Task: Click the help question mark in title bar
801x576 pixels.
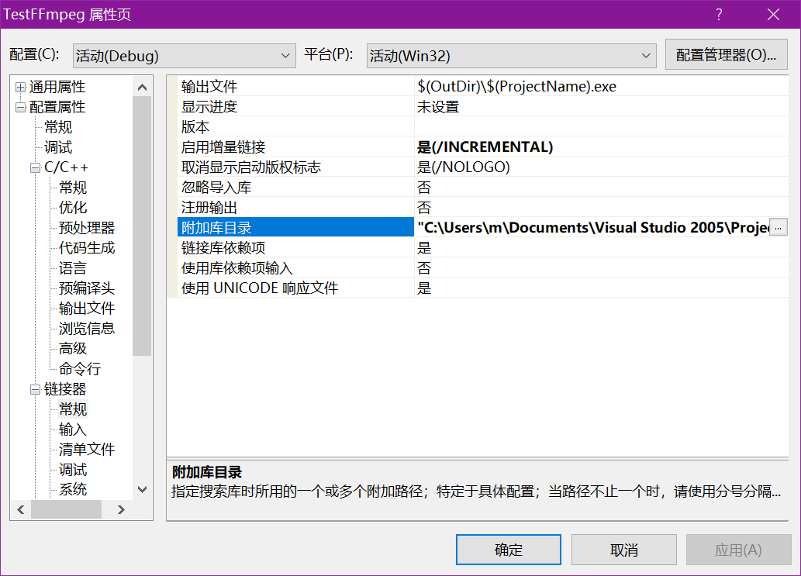Action: 719,15
